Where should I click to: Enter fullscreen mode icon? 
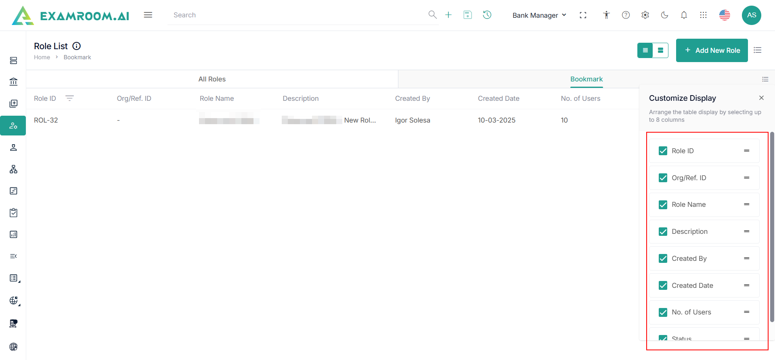pyautogui.click(x=583, y=15)
